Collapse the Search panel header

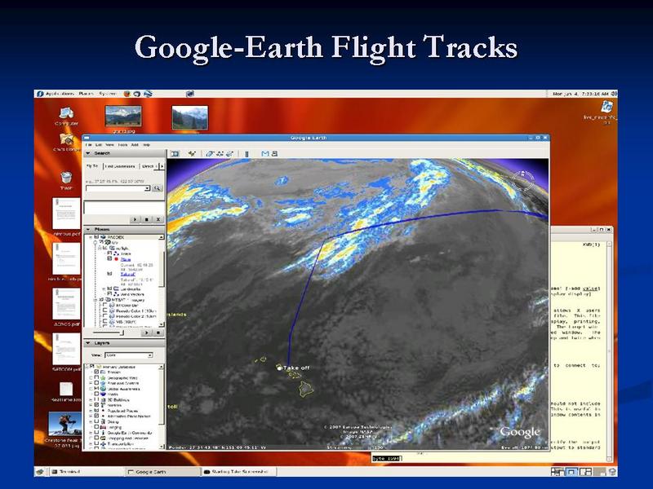tap(124, 153)
